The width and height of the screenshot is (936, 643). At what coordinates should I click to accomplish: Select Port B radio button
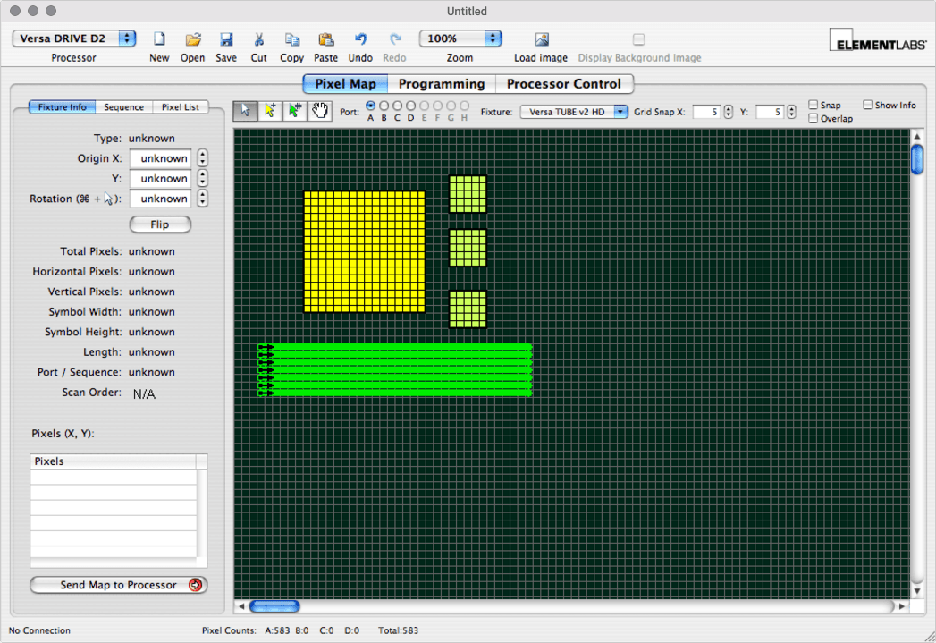tap(384, 106)
